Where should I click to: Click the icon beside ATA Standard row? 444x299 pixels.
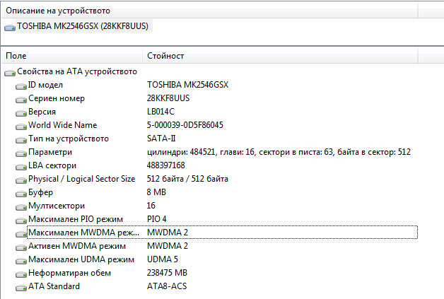[x=21, y=286]
